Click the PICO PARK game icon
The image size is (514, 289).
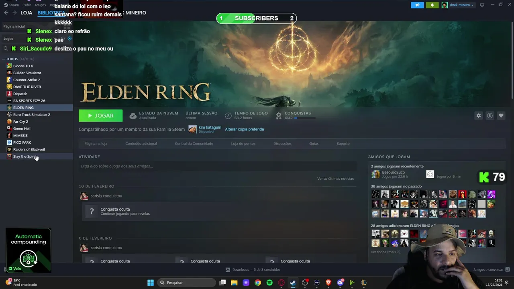pos(9,142)
